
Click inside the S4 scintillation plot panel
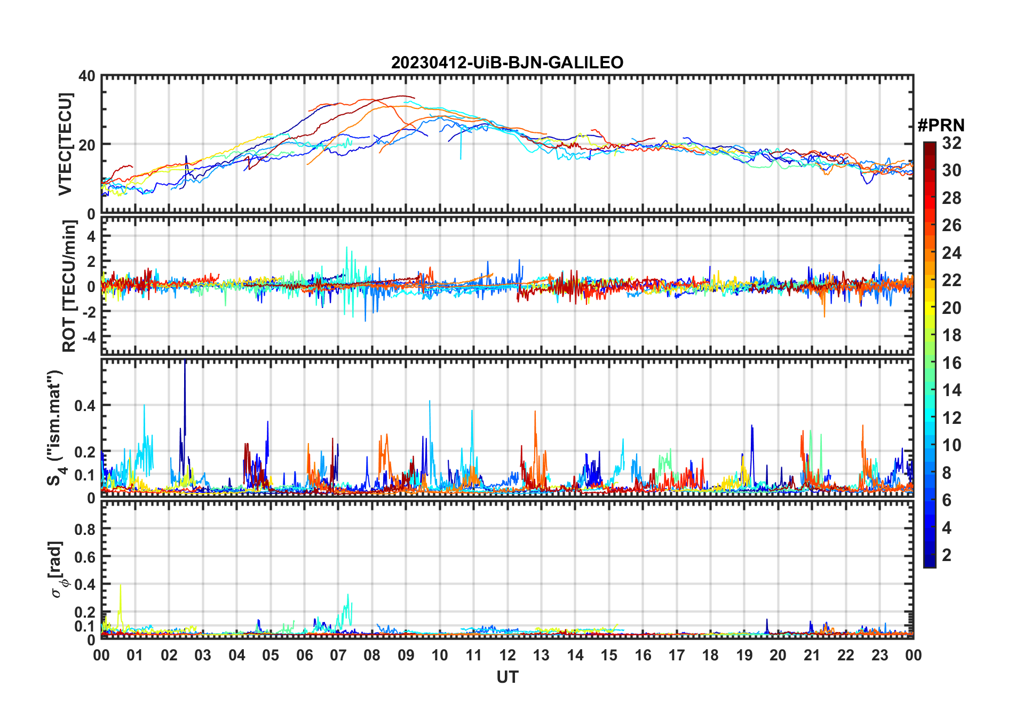tap(507, 428)
